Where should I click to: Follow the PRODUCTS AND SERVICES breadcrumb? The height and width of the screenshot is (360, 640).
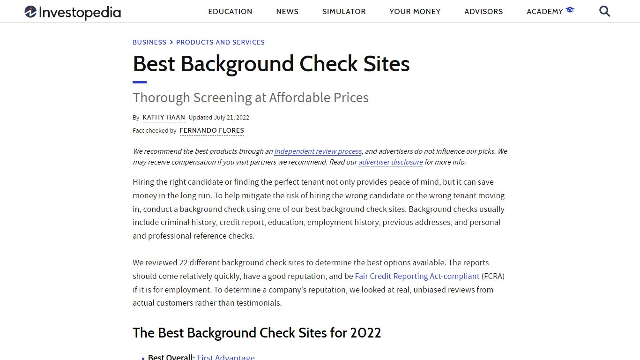pyautogui.click(x=220, y=42)
